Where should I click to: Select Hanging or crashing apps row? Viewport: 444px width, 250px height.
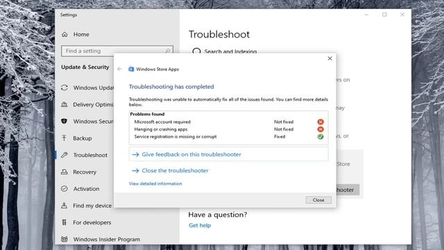(228, 129)
